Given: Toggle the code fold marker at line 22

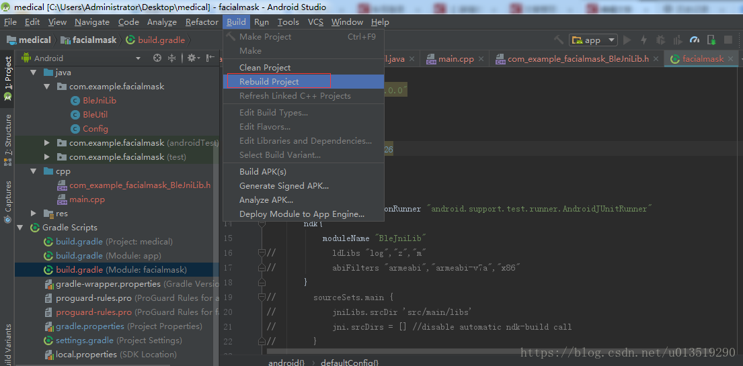Looking at the screenshot, I should point(261,340).
